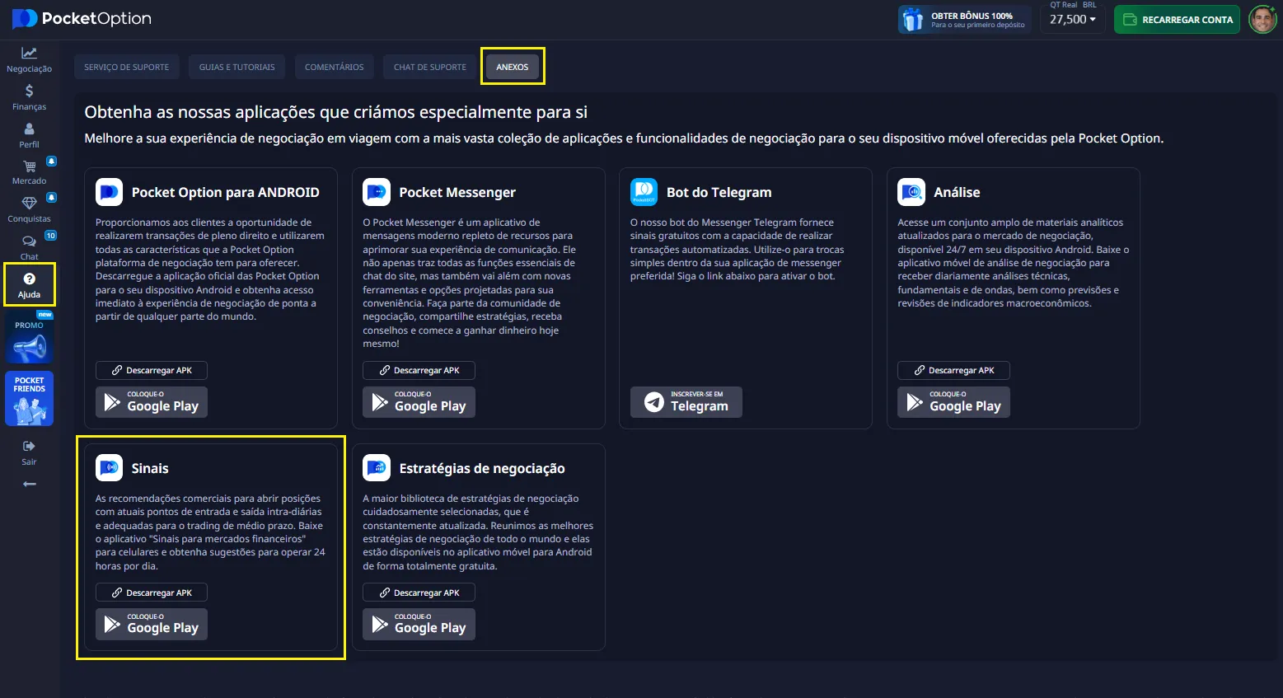Select the Anexos tab
This screenshot has width=1283, height=698.
click(512, 67)
